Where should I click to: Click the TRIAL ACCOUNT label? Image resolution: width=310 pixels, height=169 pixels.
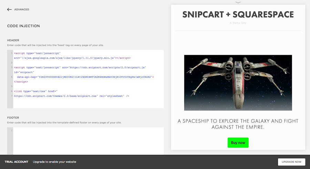pos(17,162)
